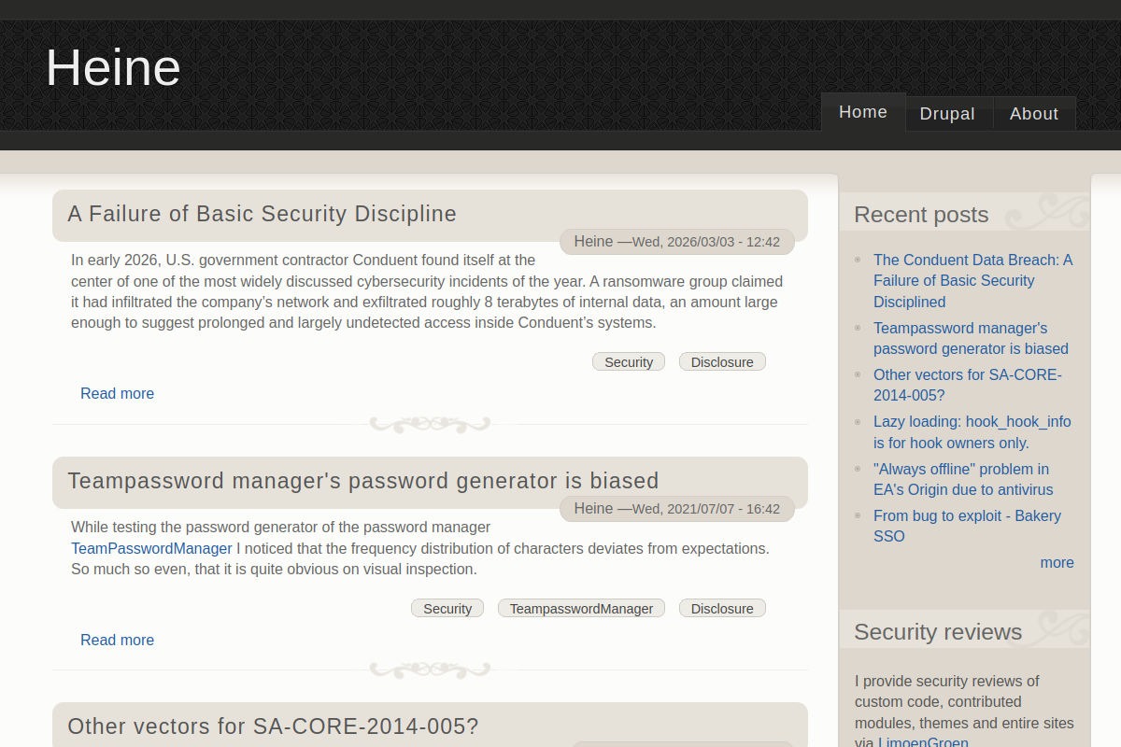This screenshot has height=747, width=1121.
Task: Click the TeampasswordManager tag
Action: tap(581, 609)
